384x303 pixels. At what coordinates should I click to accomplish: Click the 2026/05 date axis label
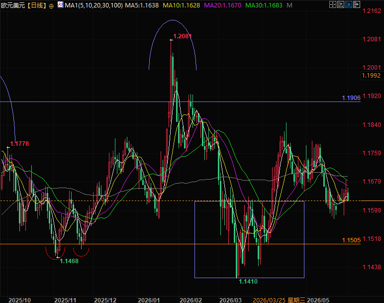pyautogui.click(x=318, y=300)
